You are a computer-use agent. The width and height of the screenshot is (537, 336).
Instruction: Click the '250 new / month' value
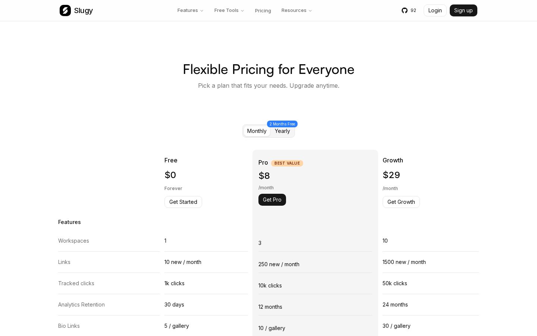[279, 264]
